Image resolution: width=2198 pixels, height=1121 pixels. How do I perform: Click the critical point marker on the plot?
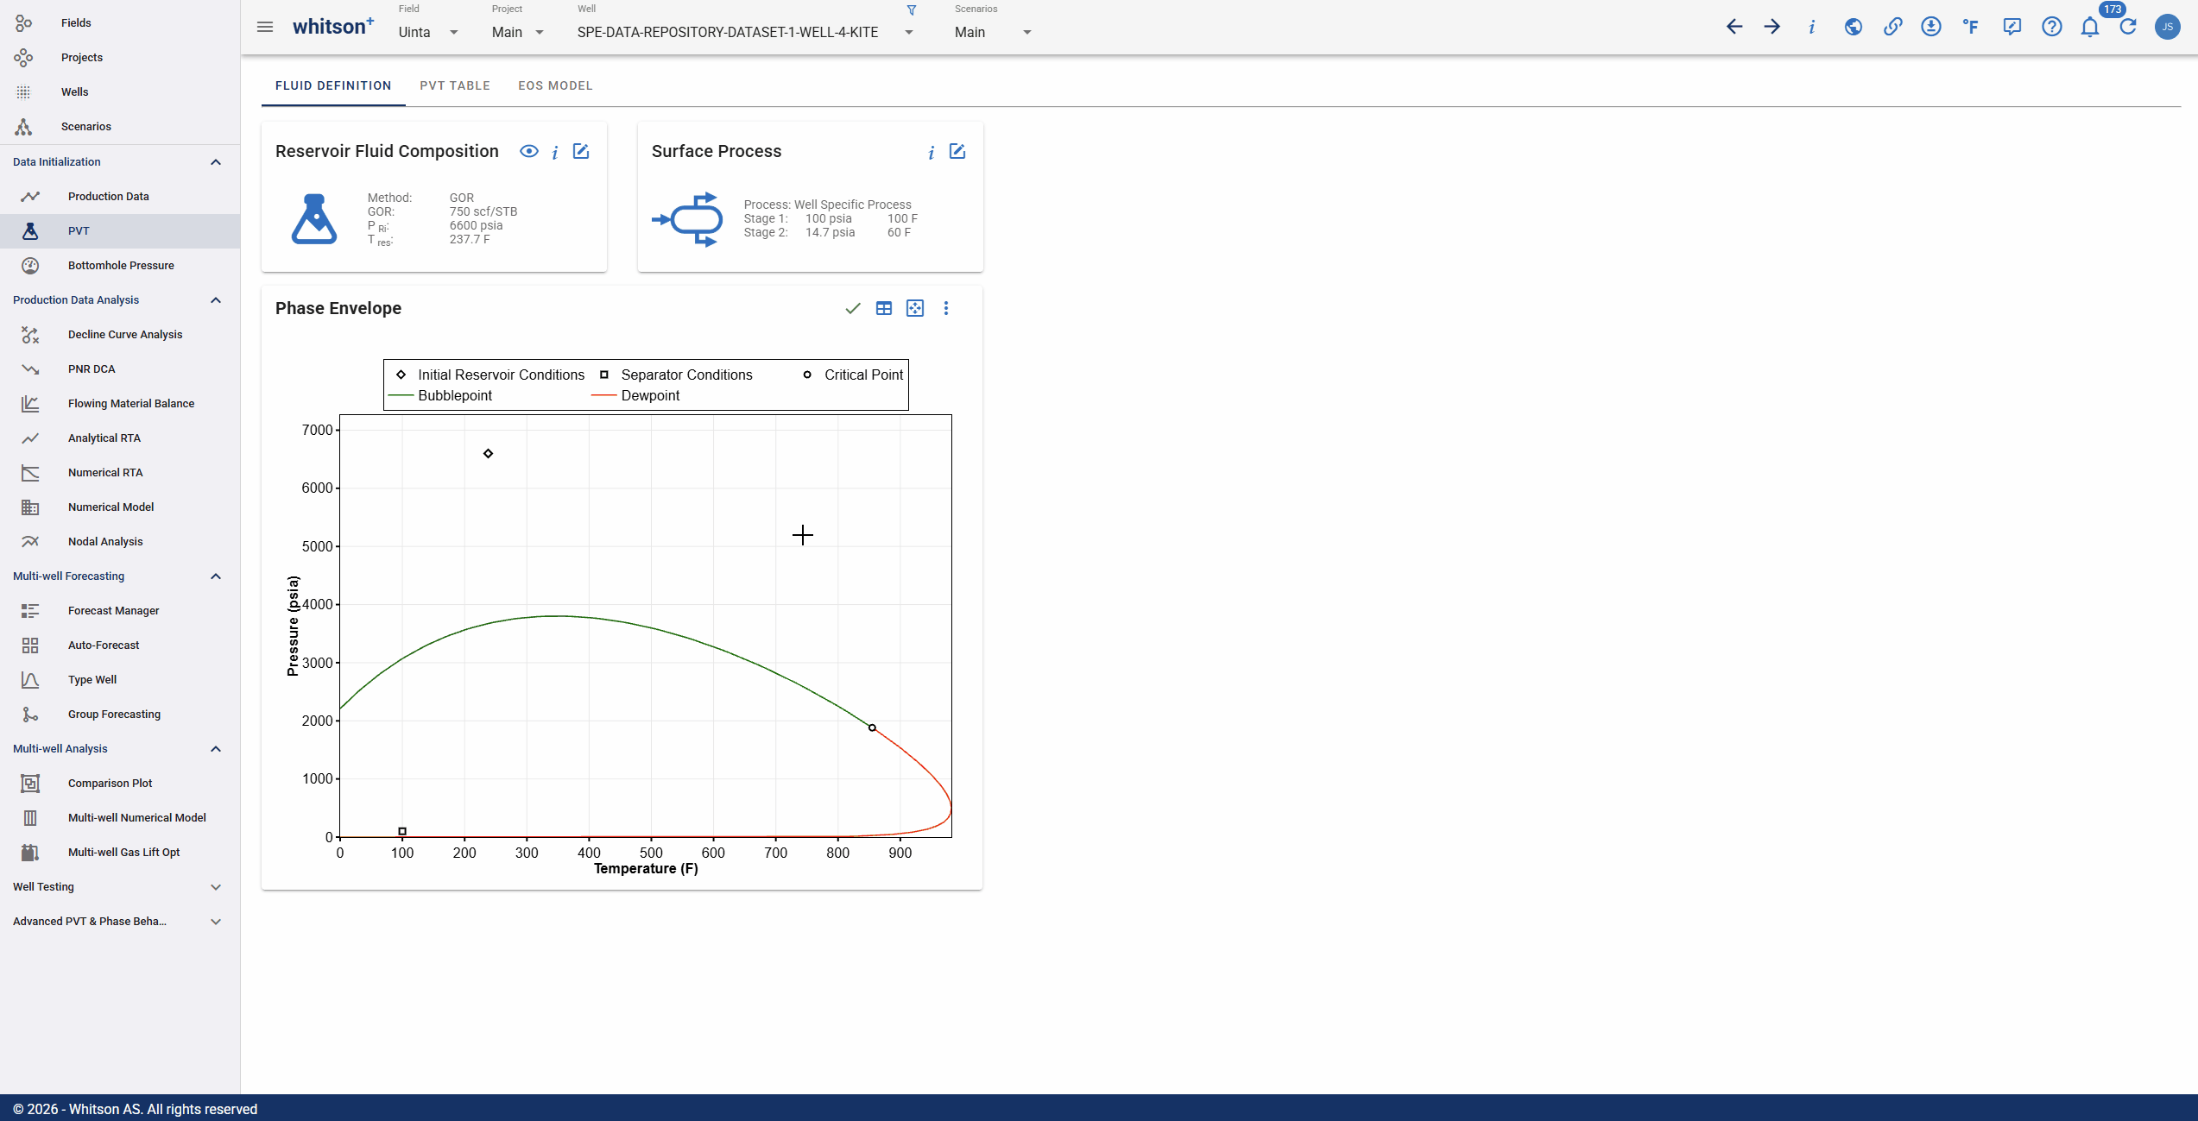point(872,727)
